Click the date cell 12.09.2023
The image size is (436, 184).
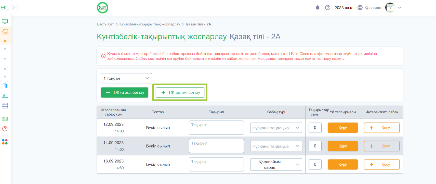click(113, 128)
